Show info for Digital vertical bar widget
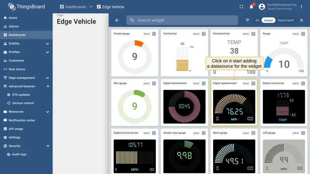 303,84
